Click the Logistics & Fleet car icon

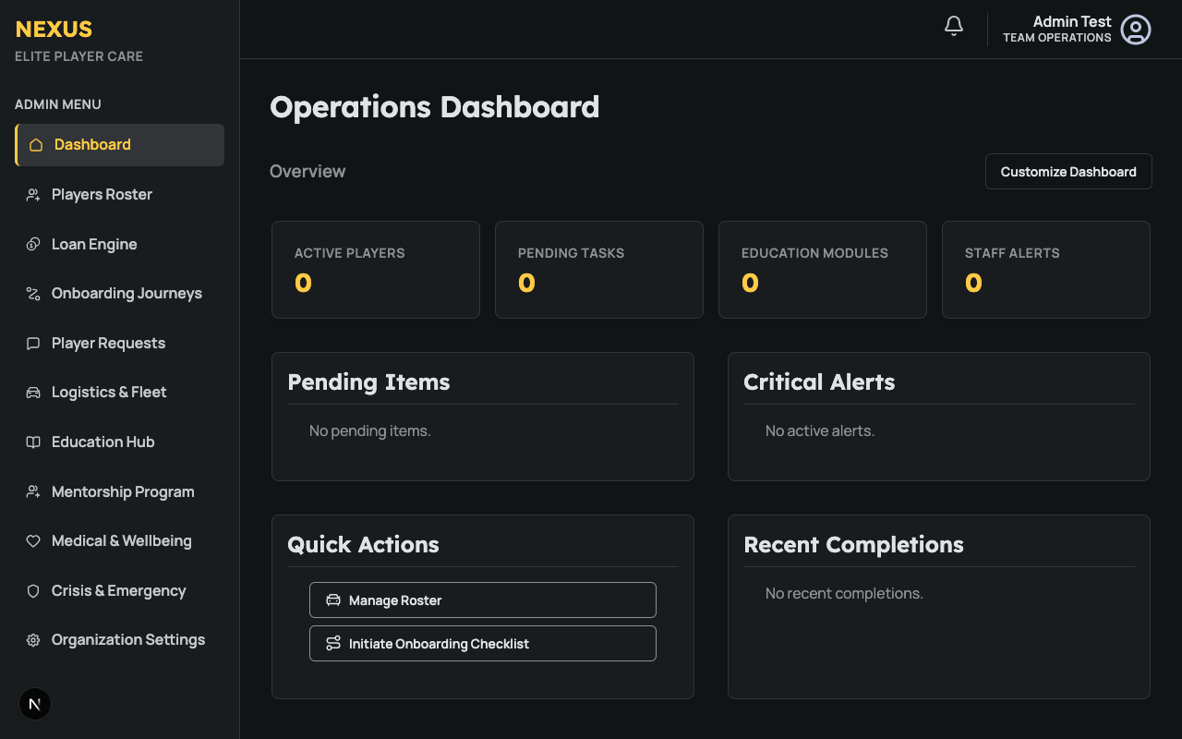[33, 393]
